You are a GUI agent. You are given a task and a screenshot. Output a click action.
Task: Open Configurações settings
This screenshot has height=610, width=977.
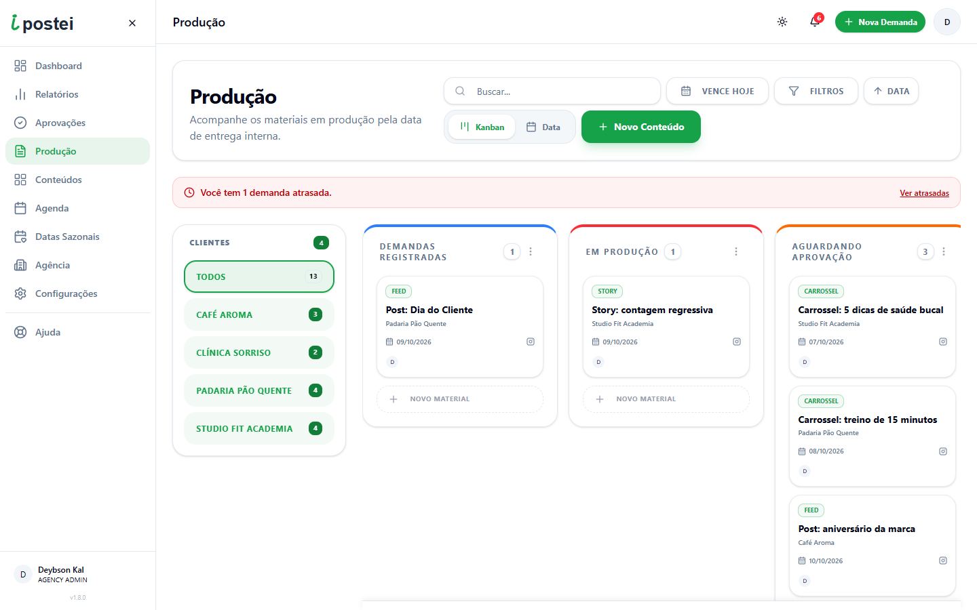tap(77, 293)
